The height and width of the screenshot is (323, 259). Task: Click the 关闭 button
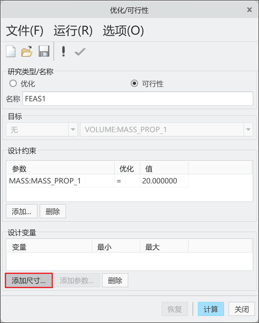pos(242,309)
